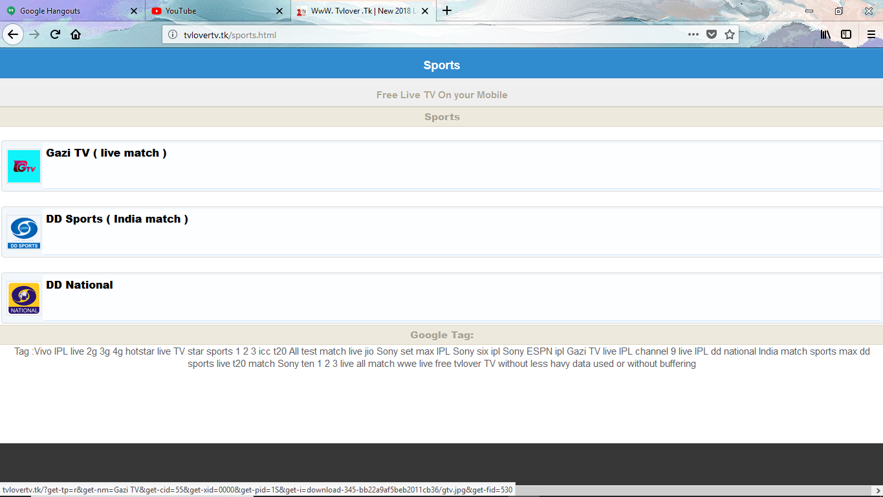Toggle the sidebar view icon
The width and height of the screenshot is (883, 497).
click(846, 35)
